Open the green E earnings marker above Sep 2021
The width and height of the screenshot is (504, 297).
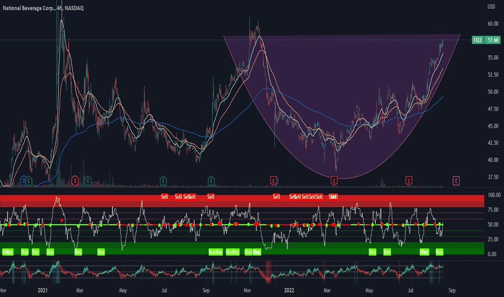tap(211, 181)
